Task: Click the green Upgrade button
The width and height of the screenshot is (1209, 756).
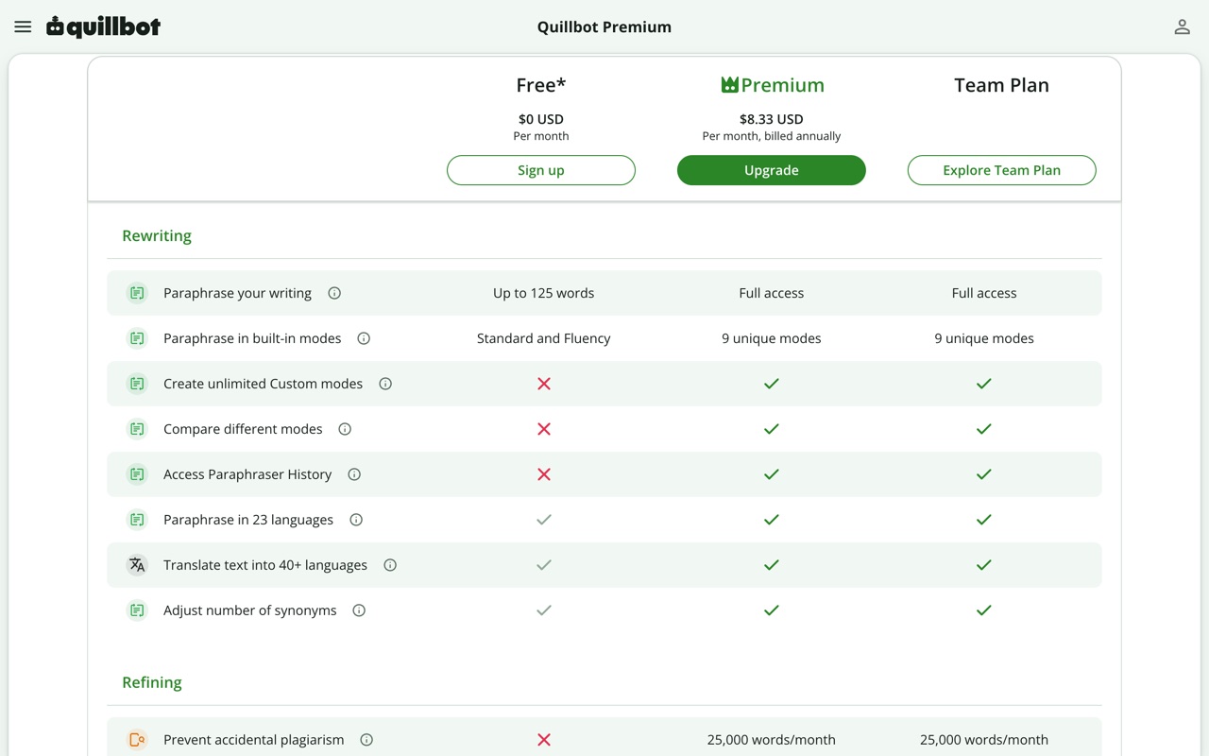Action: 772,170
